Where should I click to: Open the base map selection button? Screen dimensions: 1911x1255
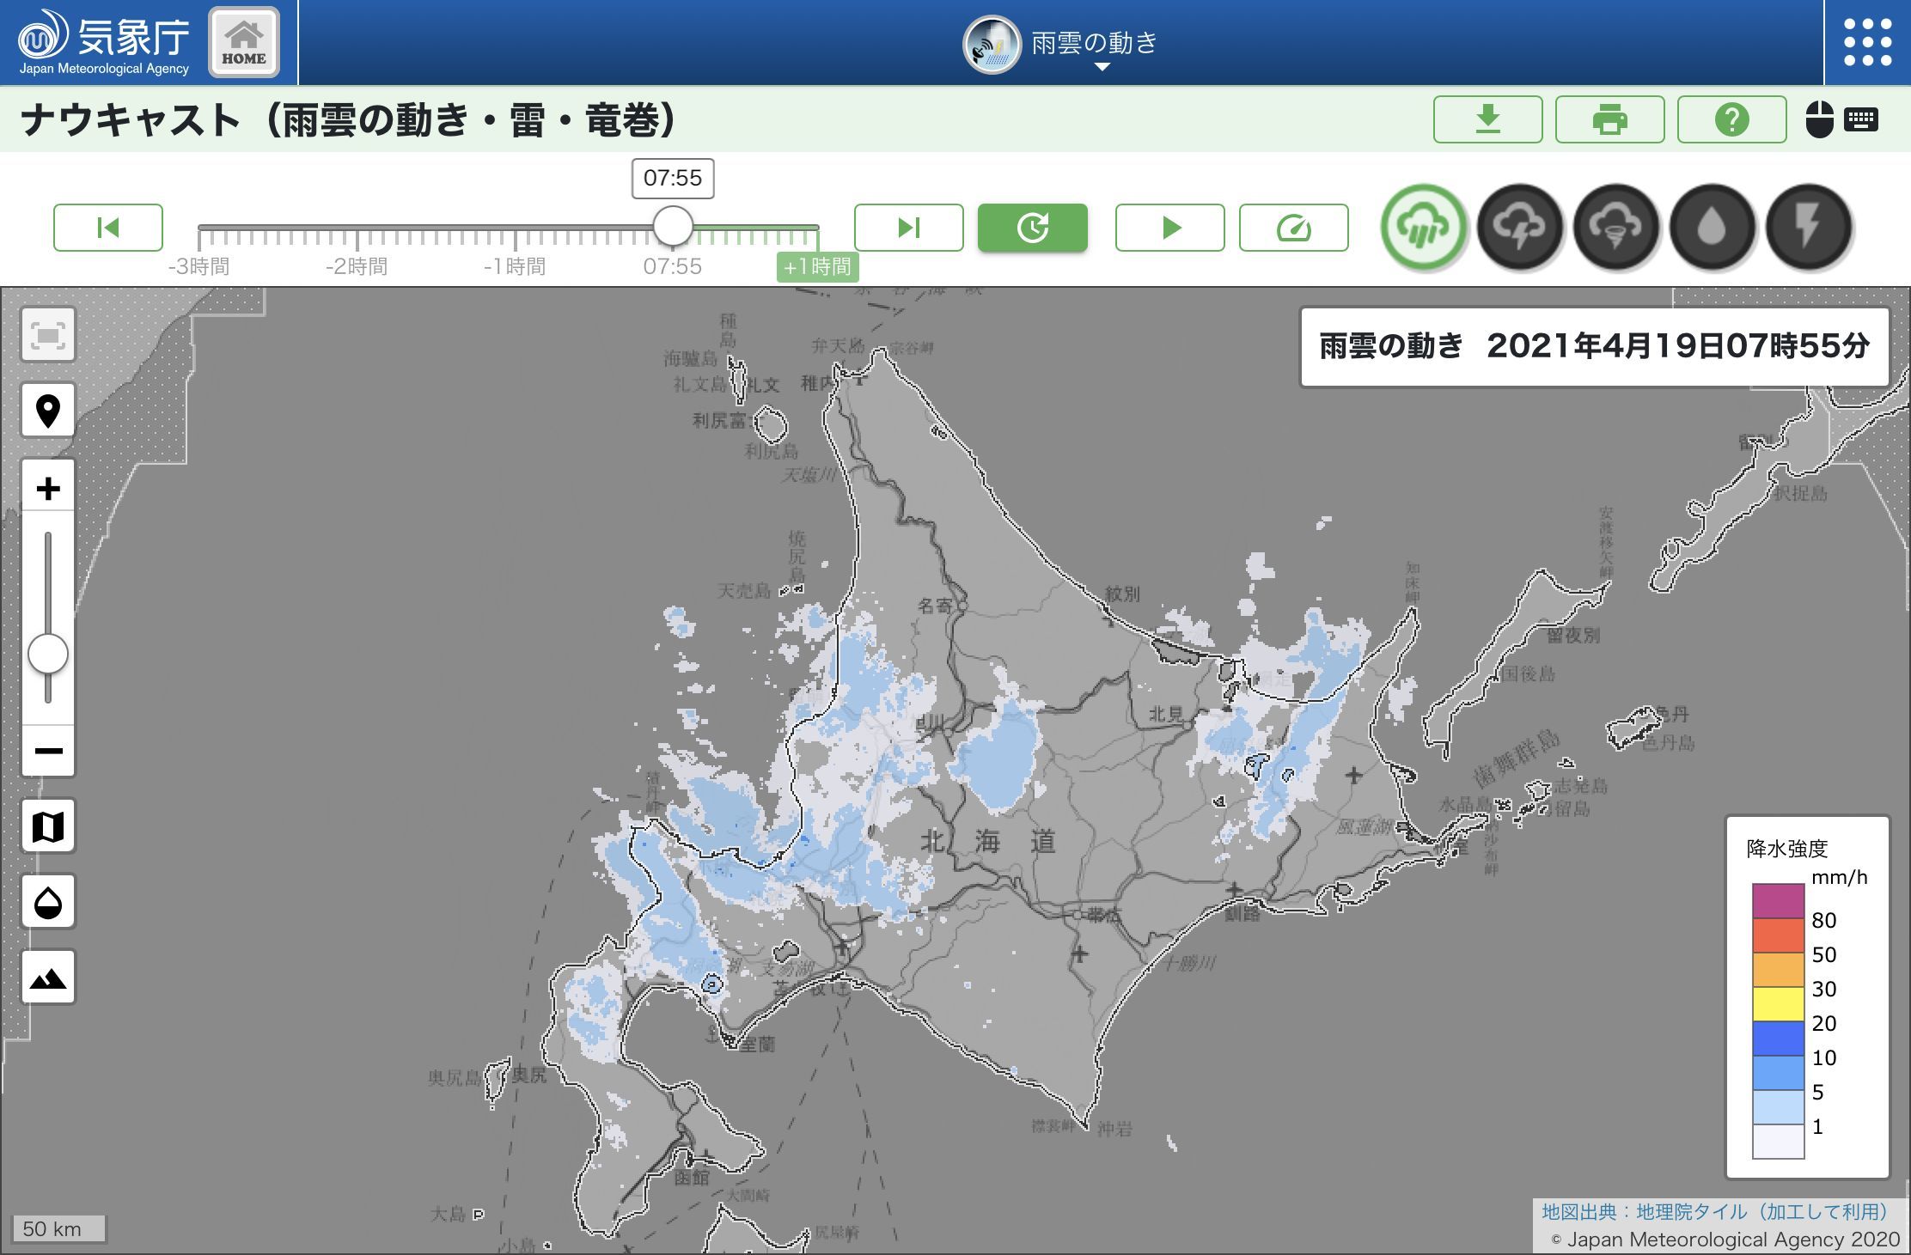click(48, 826)
